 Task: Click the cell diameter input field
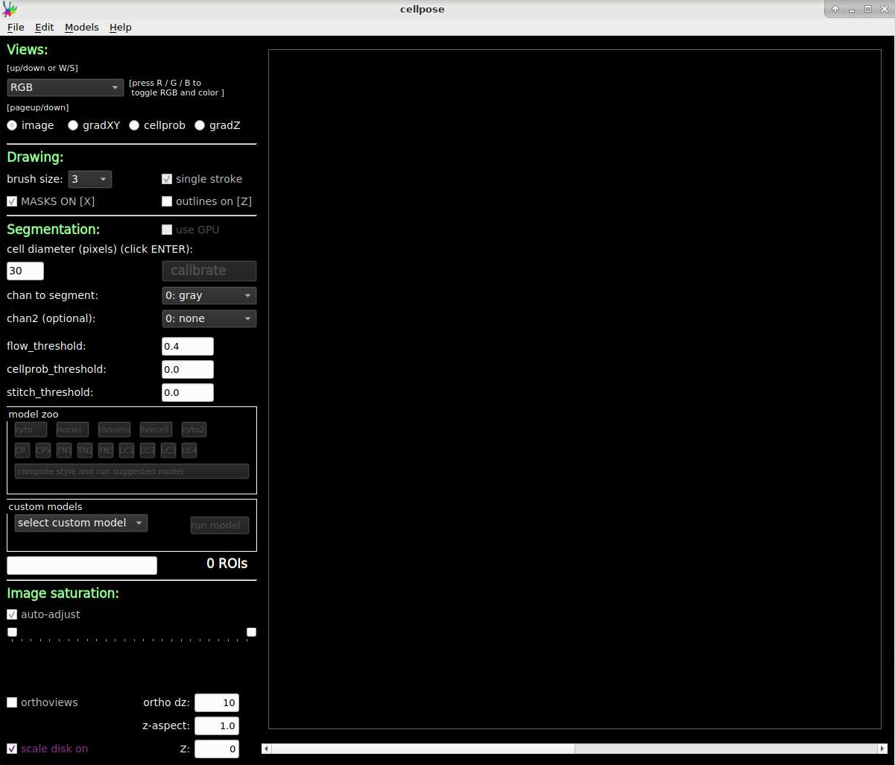(x=25, y=271)
